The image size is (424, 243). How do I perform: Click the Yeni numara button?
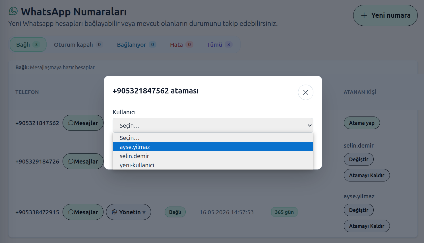(x=385, y=15)
